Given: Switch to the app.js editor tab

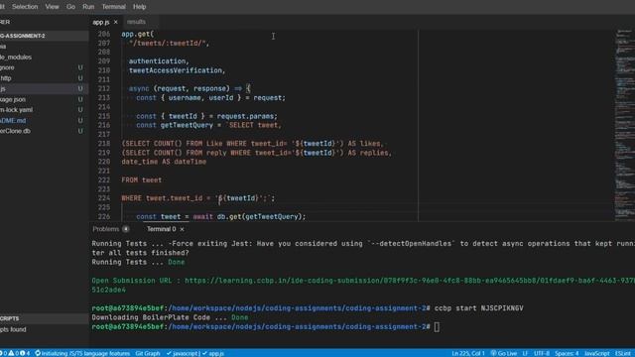Looking at the screenshot, I should coord(101,22).
